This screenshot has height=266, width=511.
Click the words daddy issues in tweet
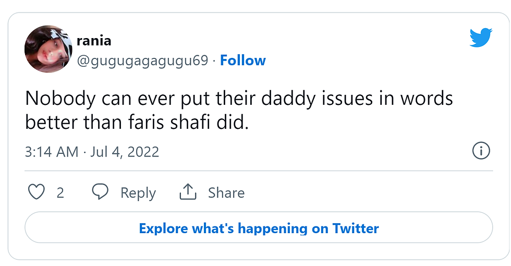[318, 99]
